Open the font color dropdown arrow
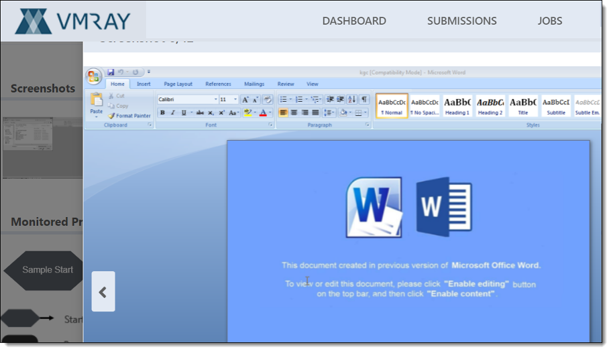 [270, 113]
